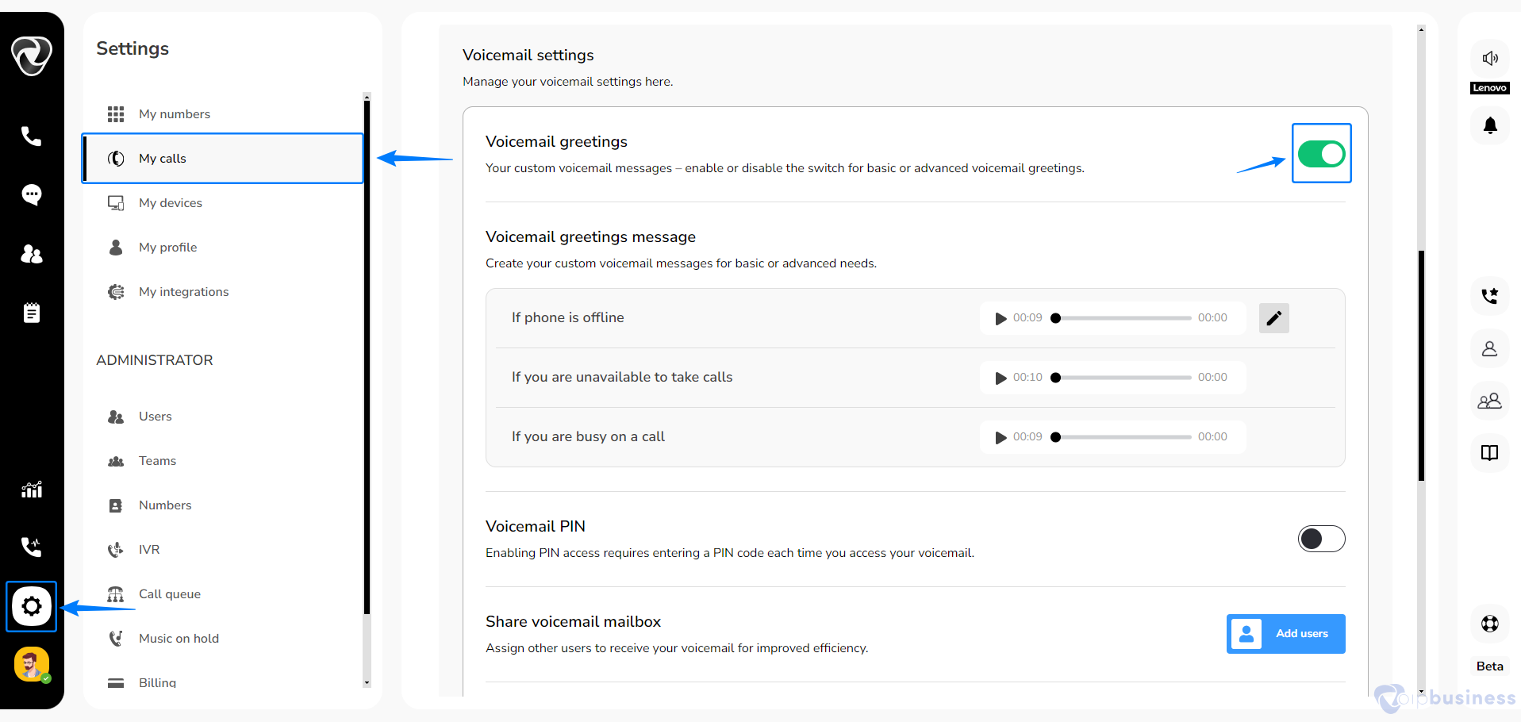The width and height of the screenshot is (1521, 722).
Task: Seek the 'unavailable to take calls' audio slider
Action: [x=1123, y=378]
